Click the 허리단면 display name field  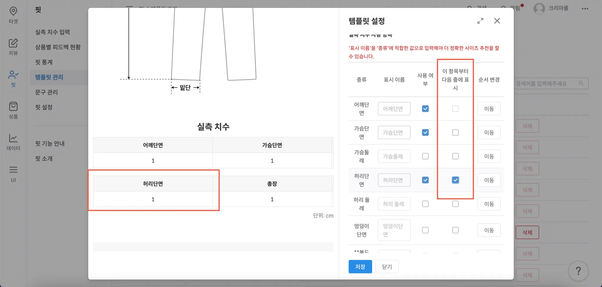click(x=394, y=180)
